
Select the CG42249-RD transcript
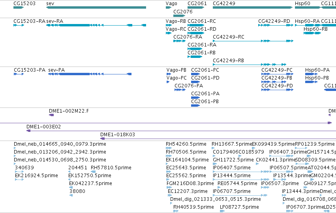pyautogui.click(x=276, y=25)
